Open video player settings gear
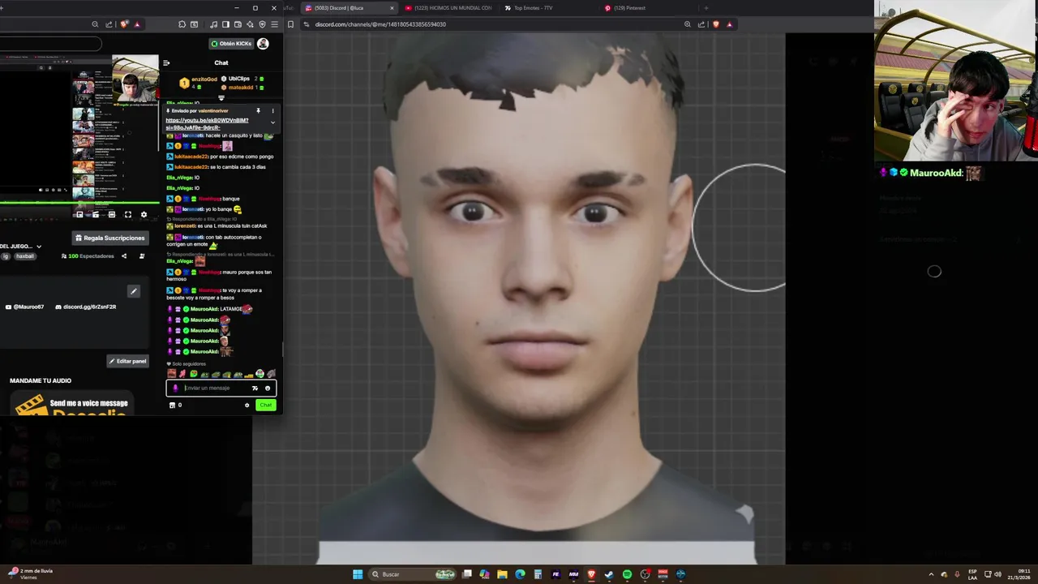Screen dimensions: 1038x584 pyautogui.click(x=144, y=215)
